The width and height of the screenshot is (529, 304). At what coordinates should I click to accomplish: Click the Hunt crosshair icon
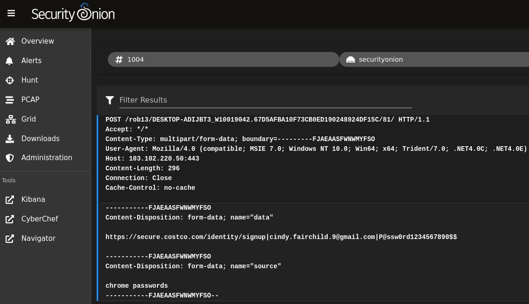point(10,80)
